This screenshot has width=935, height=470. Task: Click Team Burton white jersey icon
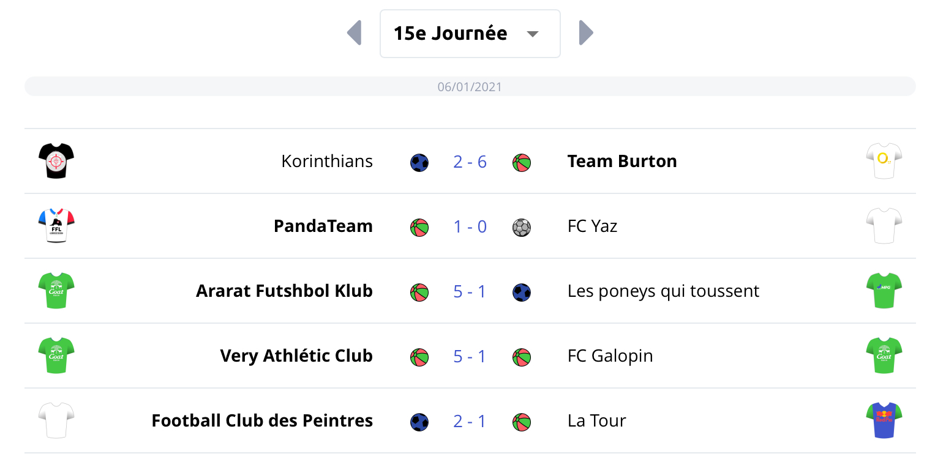884,161
